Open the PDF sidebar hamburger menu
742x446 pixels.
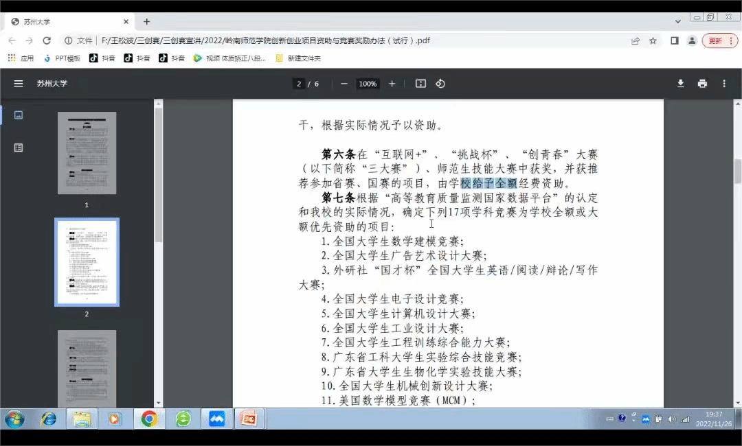tap(19, 84)
